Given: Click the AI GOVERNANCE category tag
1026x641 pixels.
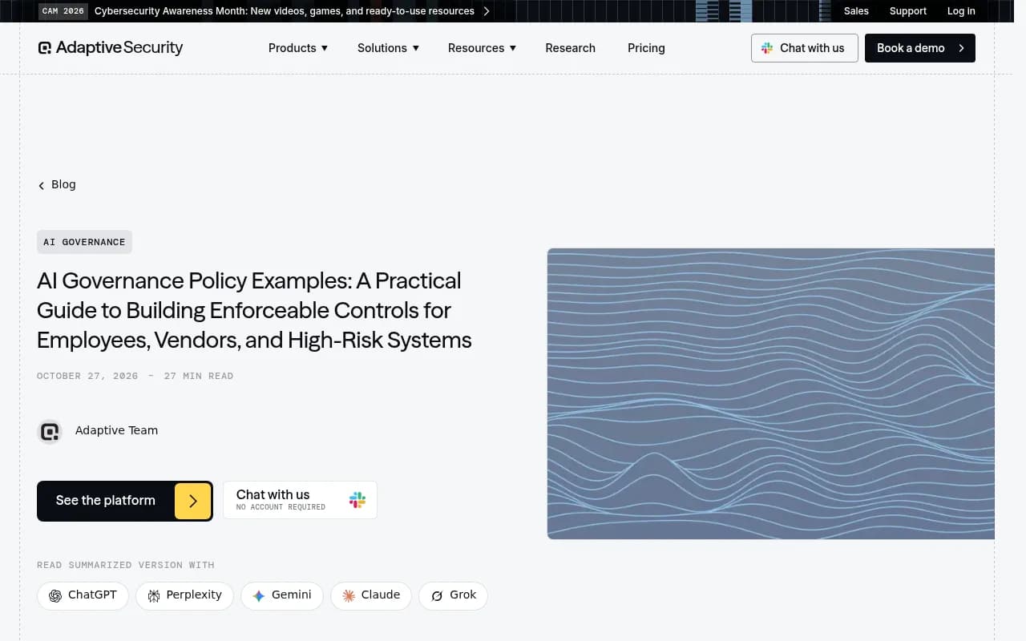Looking at the screenshot, I should (84, 242).
